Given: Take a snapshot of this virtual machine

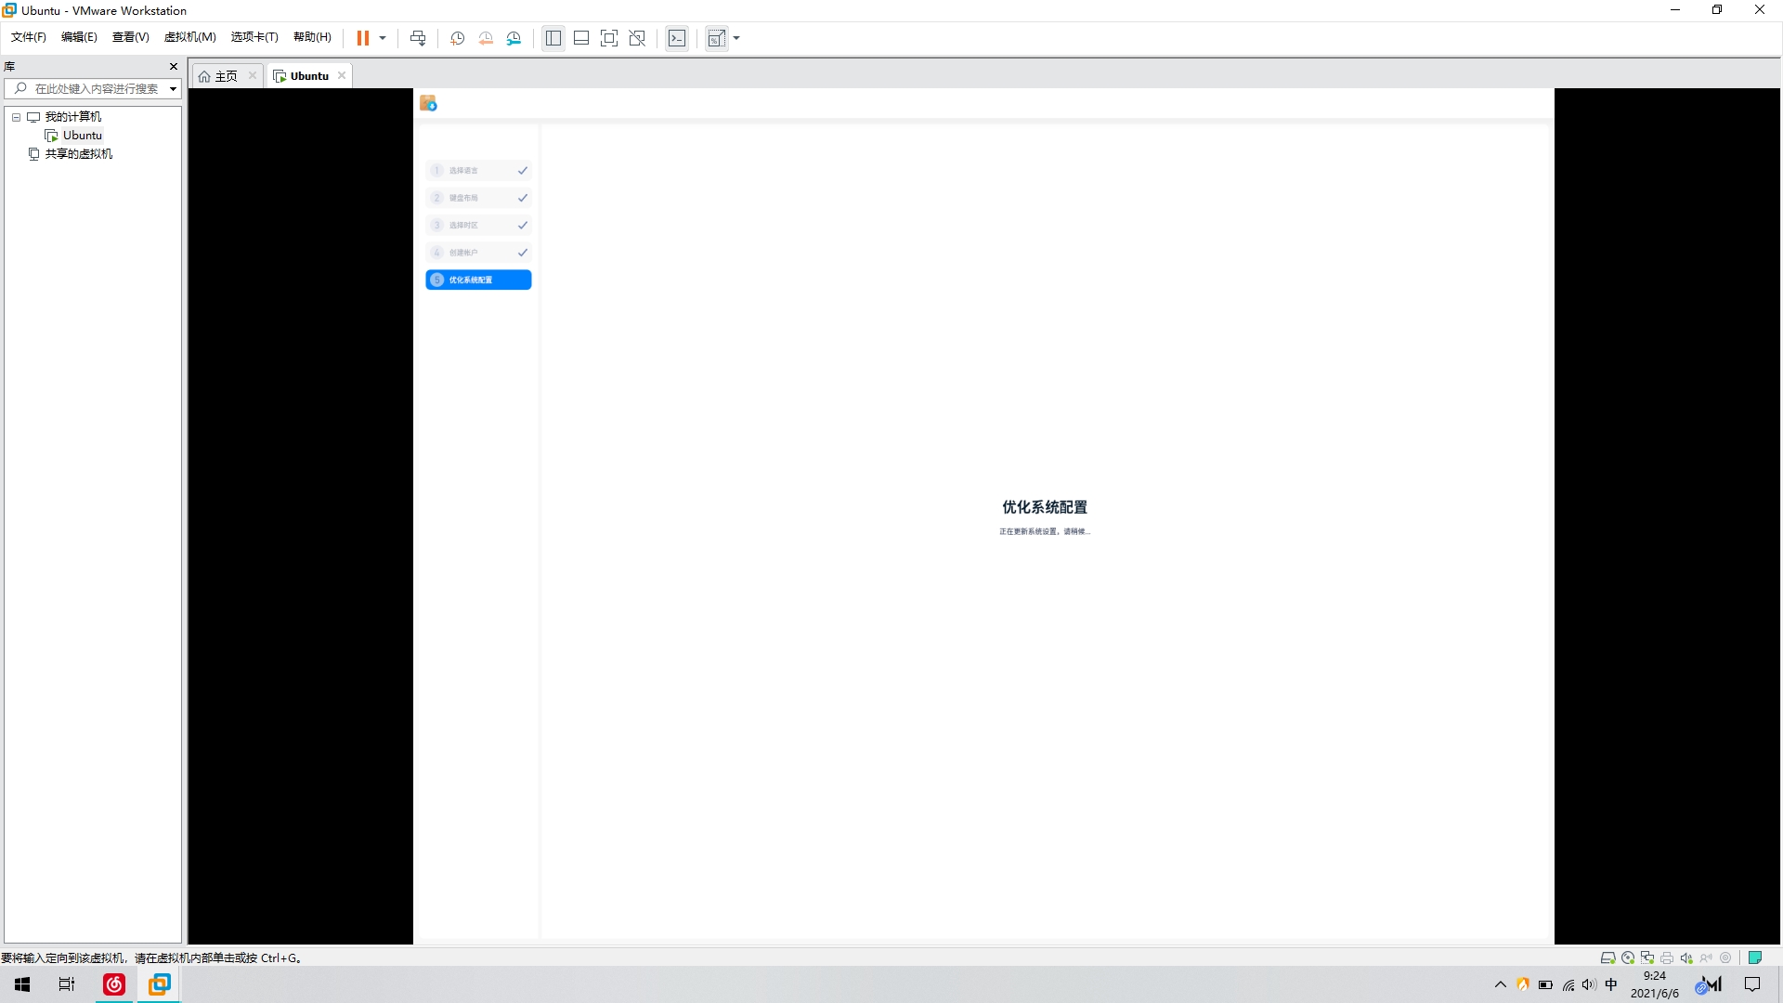Looking at the screenshot, I should [x=457, y=38].
